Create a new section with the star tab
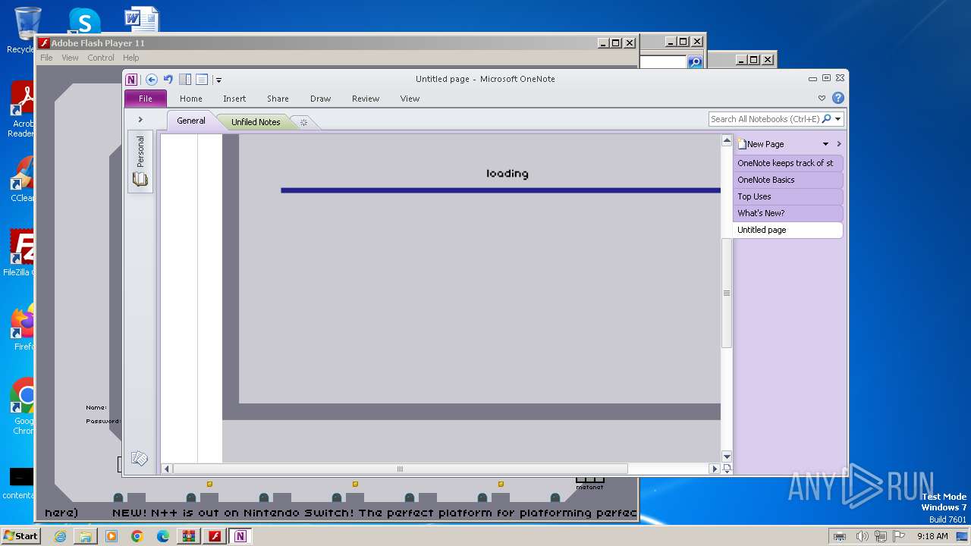 tap(303, 122)
